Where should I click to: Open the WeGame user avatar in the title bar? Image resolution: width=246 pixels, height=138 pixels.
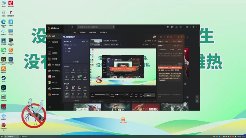pyautogui.click(x=181, y=27)
